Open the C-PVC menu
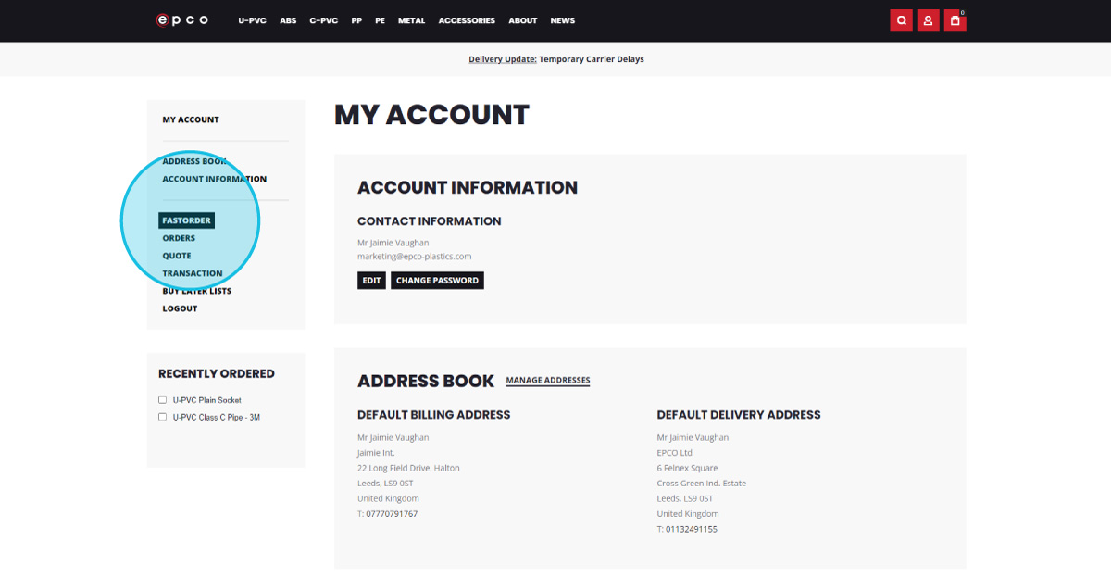Screen dimensions: 1111x578 [x=324, y=20]
